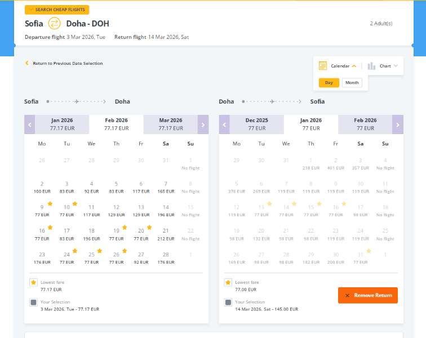Image resolution: width=426 pixels, height=338 pixels.
Task: Click the calendar grid icon
Action: point(323,66)
